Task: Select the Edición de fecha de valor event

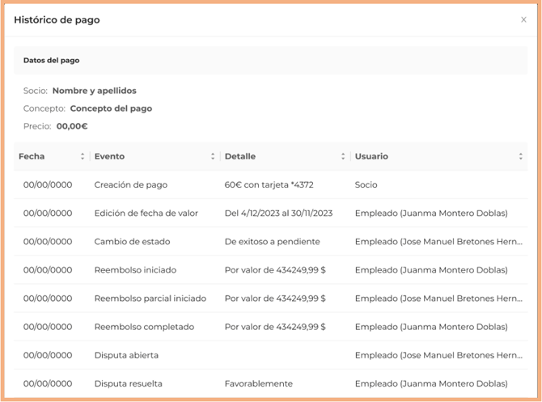Action: point(146,214)
